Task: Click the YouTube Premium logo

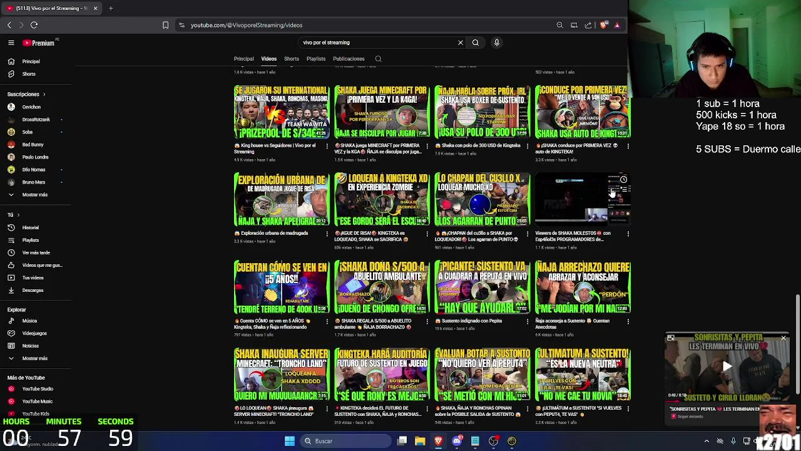Action: [x=39, y=43]
